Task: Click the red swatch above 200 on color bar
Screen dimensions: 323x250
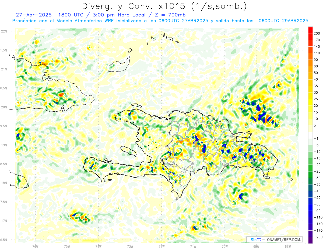Action: click(x=310, y=30)
